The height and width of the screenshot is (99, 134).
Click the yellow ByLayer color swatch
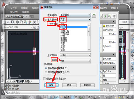tap(104, 26)
